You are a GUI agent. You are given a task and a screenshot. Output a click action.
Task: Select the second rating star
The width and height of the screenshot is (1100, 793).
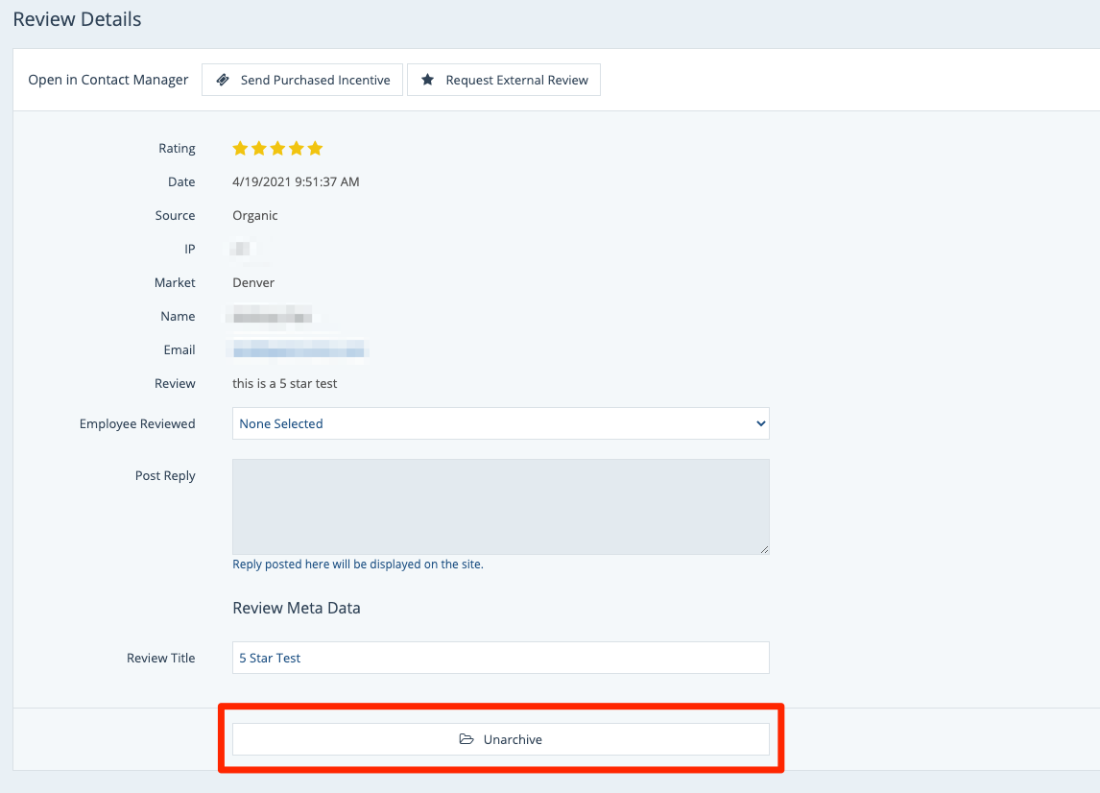(x=259, y=148)
